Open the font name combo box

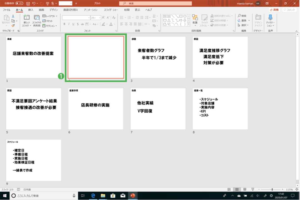[x=76, y=17]
